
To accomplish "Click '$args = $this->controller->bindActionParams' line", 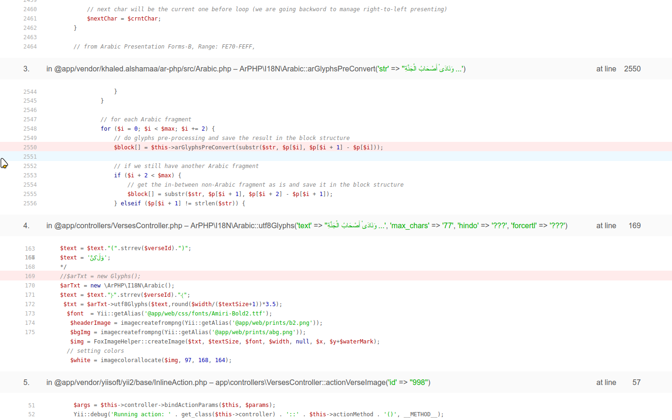I will pyautogui.click(x=175, y=405).
